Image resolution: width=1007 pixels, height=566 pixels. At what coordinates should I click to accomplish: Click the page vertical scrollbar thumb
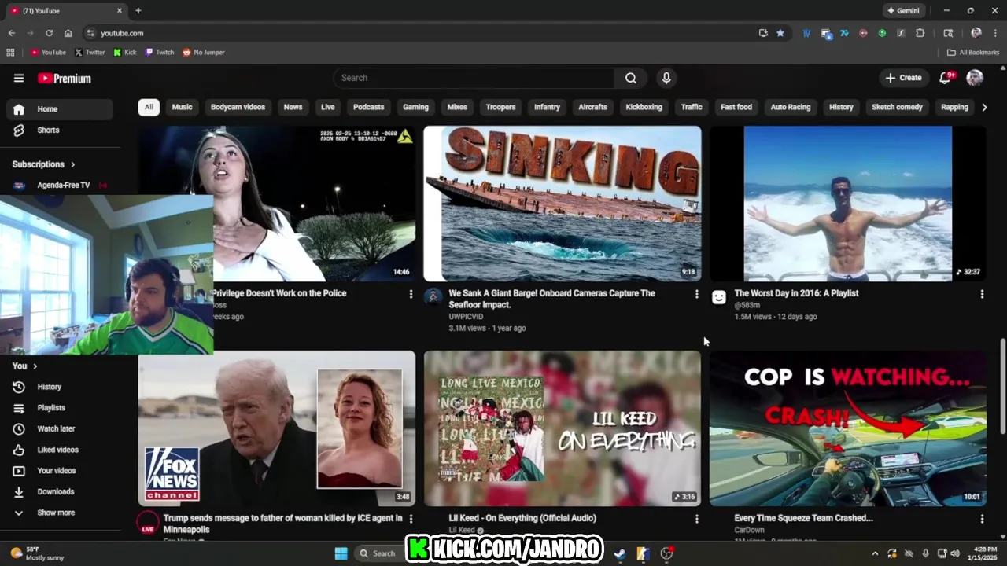click(x=1002, y=385)
